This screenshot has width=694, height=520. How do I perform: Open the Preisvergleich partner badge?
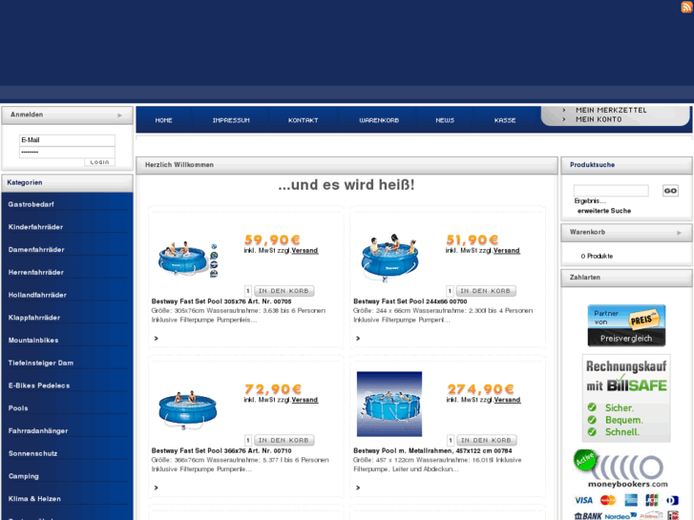(626, 325)
